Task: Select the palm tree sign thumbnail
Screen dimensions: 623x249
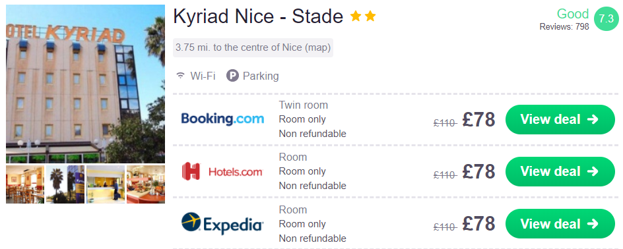Action: pos(65,184)
